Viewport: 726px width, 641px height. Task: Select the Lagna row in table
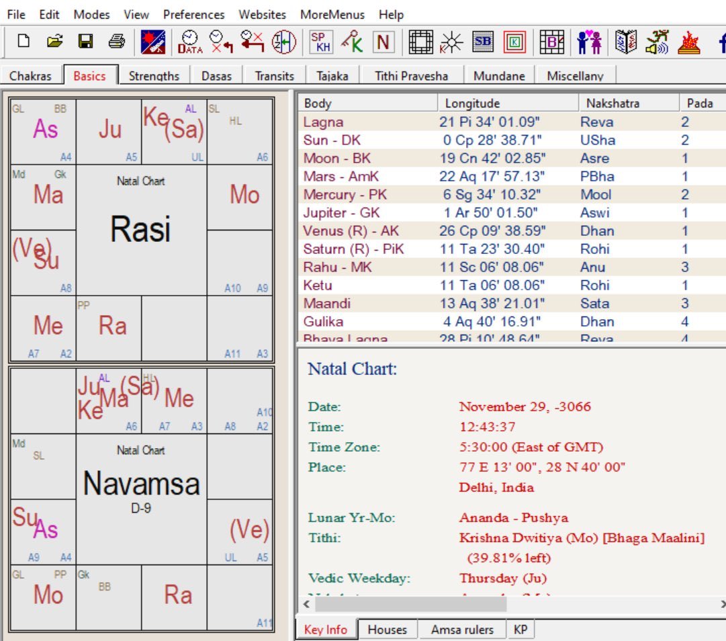pyautogui.click(x=512, y=122)
